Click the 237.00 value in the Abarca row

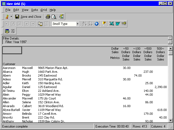(x=148, y=72)
